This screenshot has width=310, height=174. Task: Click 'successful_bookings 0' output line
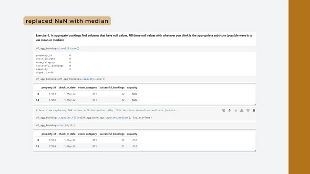(x=53, y=66)
